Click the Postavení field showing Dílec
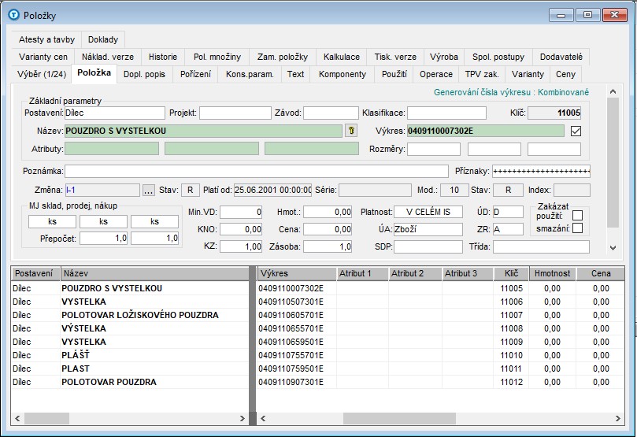637x437 pixels. (x=114, y=113)
